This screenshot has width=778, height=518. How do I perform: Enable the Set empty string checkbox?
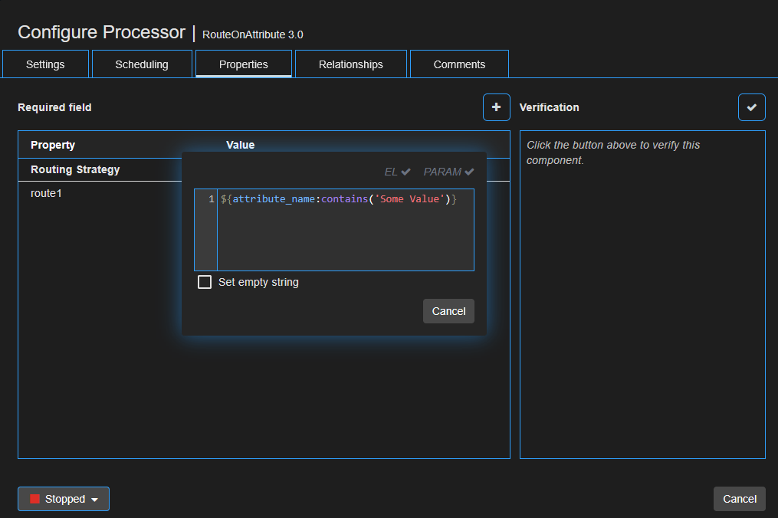coord(205,282)
